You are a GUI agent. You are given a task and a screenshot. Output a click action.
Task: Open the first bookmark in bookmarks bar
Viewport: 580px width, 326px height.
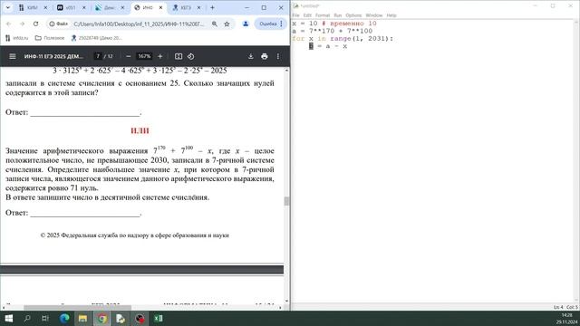pyautogui.click(x=16, y=38)
